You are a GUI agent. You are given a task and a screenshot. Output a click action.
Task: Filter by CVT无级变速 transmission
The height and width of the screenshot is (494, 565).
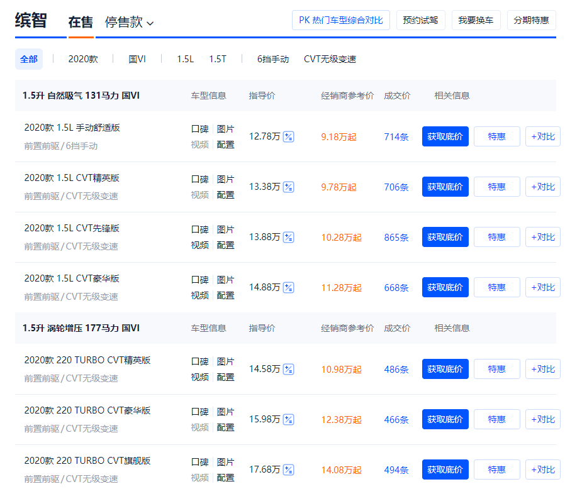tap(330, 59)
